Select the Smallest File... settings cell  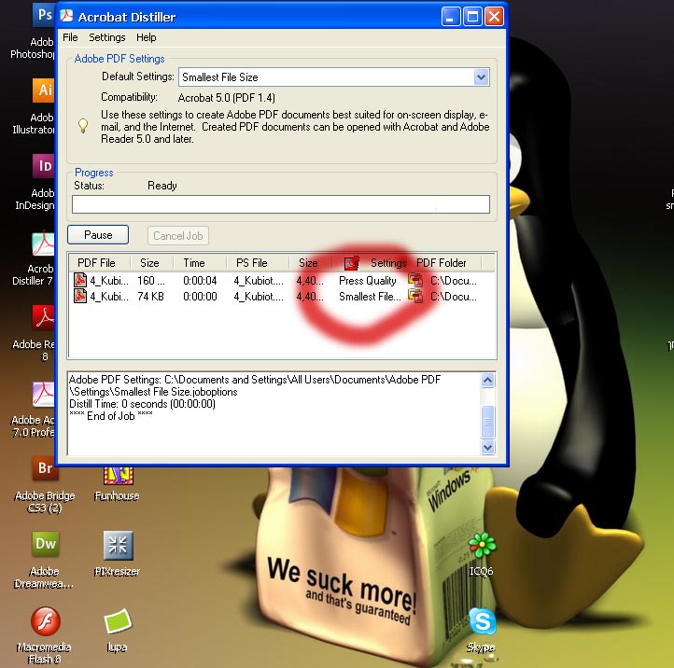click(x=370, y=297)
